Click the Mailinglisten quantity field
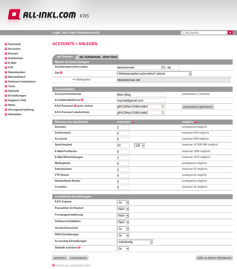237x269 pixels. (123, 163)
